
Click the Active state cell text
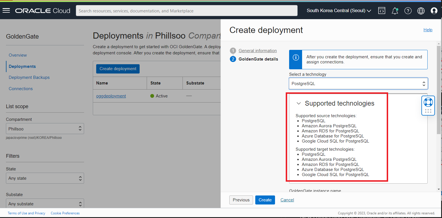tap(162, 96)
